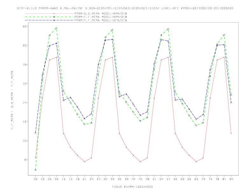The image size is (252, 195).
Task: Click x-axis tick label 21
Action: click(x=84, y=179)
